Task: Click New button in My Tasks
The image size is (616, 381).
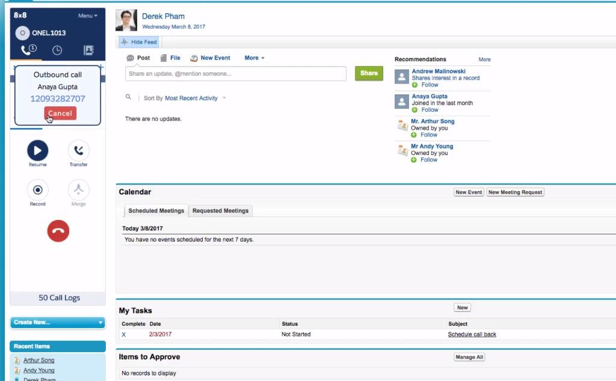Action: coord(463,308)
